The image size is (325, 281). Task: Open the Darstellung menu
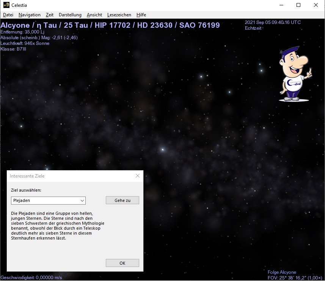pyautogui.click(x=70, y=15)
